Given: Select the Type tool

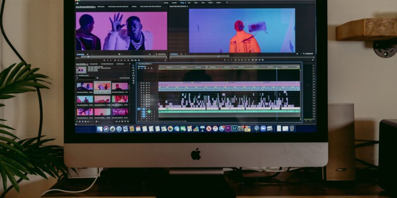Looking at the screenshot, I should click(133, 83).
